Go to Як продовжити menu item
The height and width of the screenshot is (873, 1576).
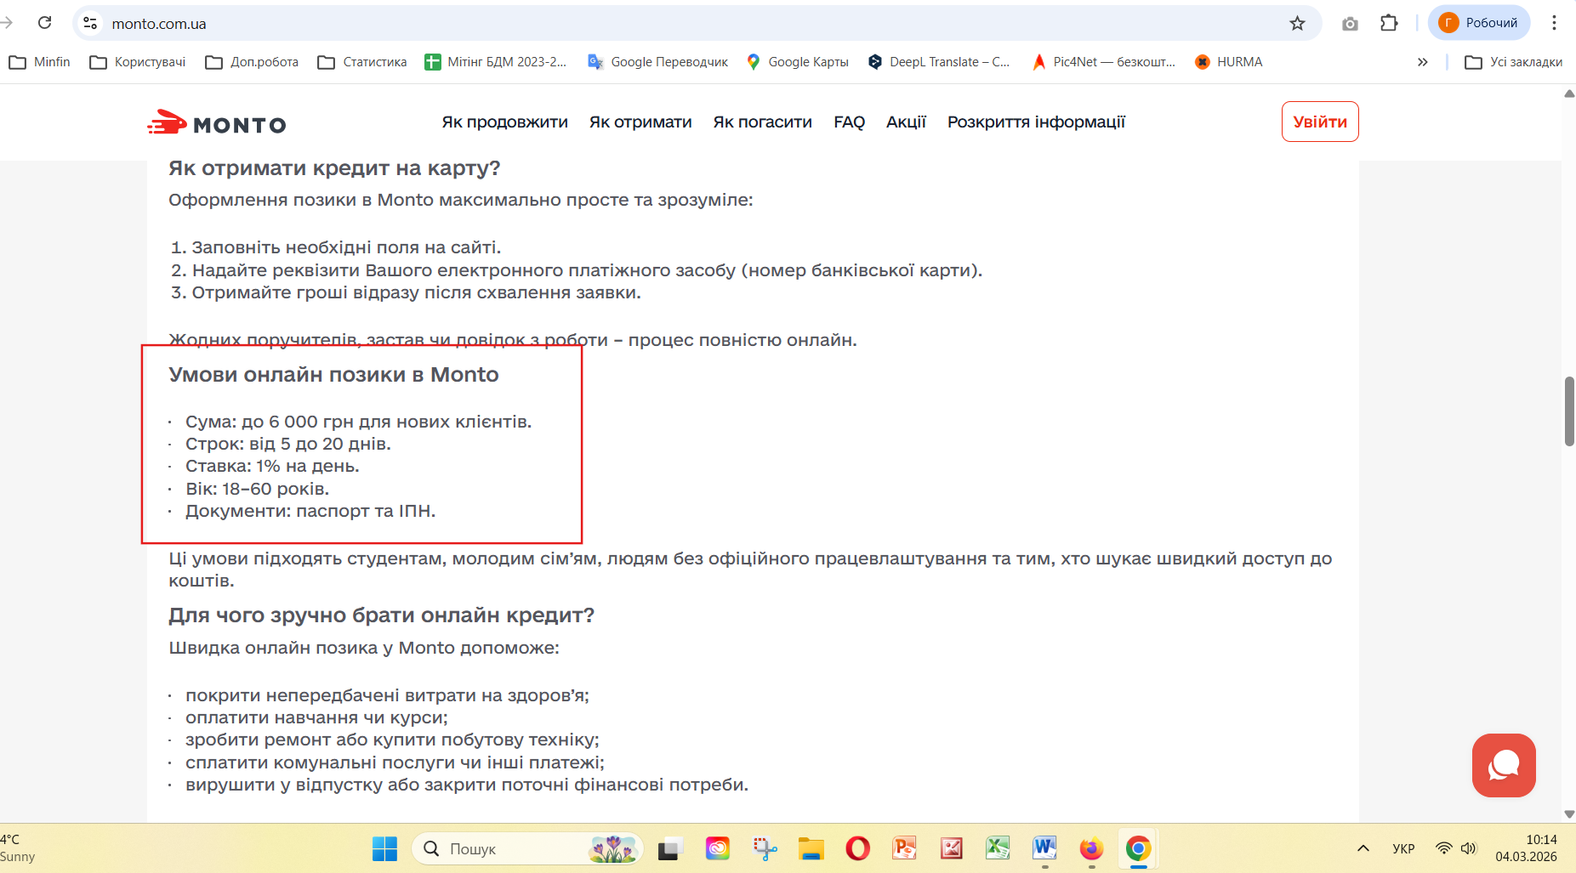coord(505,122)
